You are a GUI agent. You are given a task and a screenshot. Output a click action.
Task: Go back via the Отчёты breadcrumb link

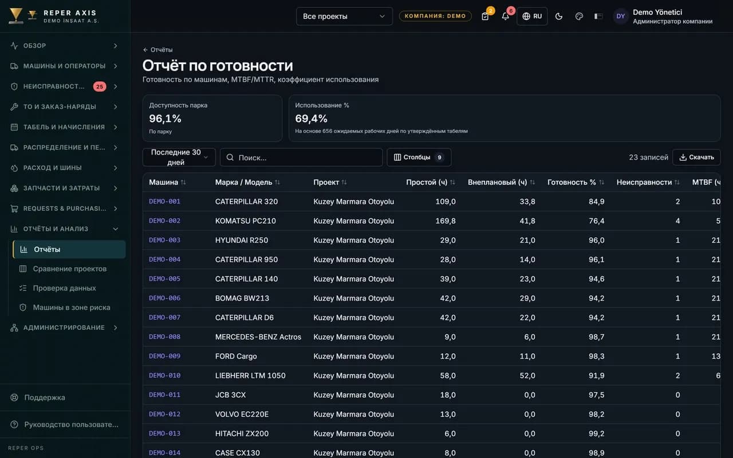[157, 50]
